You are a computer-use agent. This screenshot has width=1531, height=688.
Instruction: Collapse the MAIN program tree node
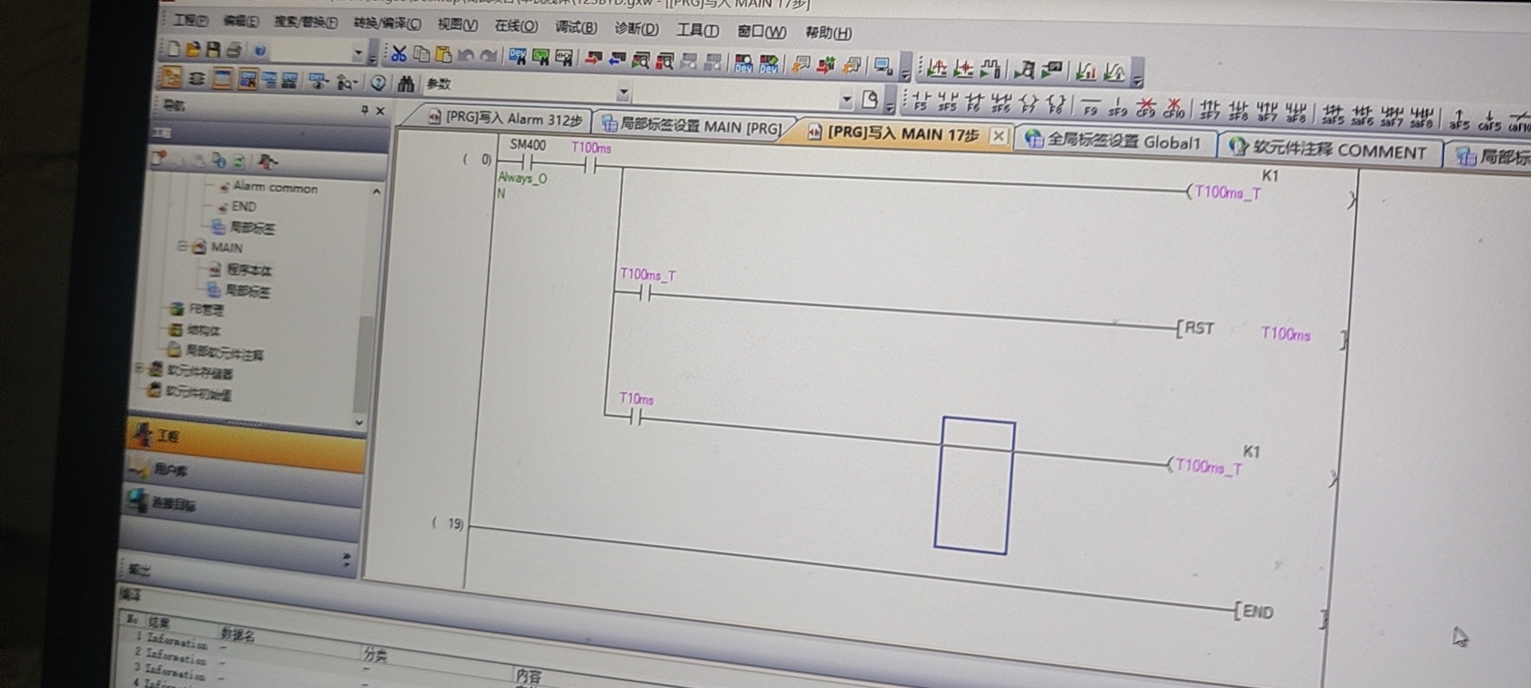point(183,247)
